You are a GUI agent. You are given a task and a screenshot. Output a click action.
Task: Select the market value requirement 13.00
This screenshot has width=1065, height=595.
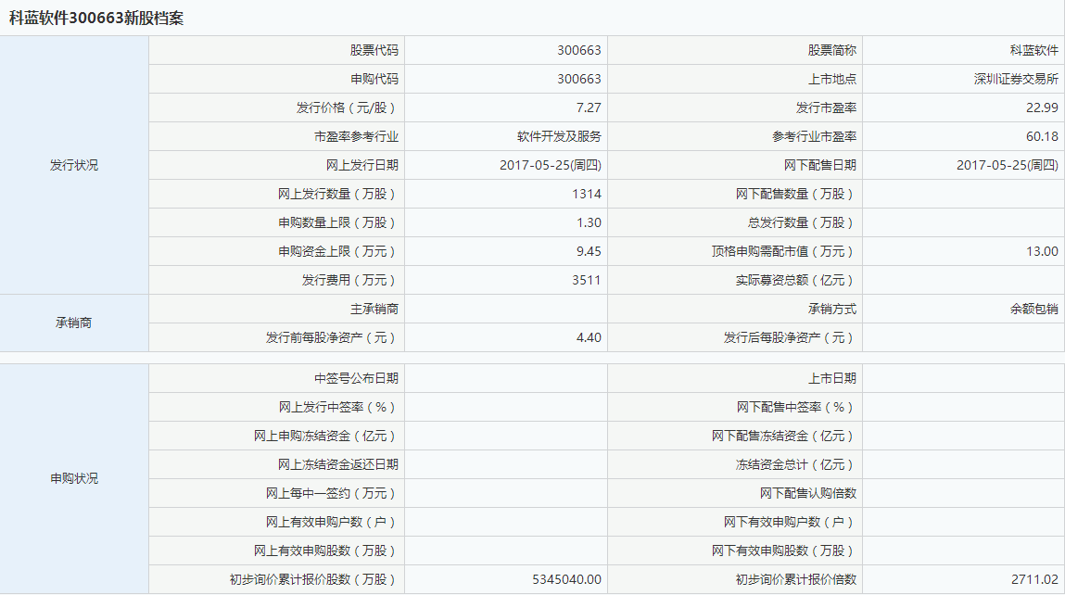[x=1042, y=251]
